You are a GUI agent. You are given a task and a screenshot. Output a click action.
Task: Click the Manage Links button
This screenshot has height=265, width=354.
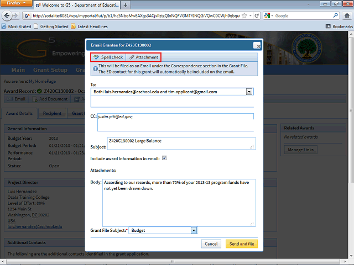tap(300, 150)
